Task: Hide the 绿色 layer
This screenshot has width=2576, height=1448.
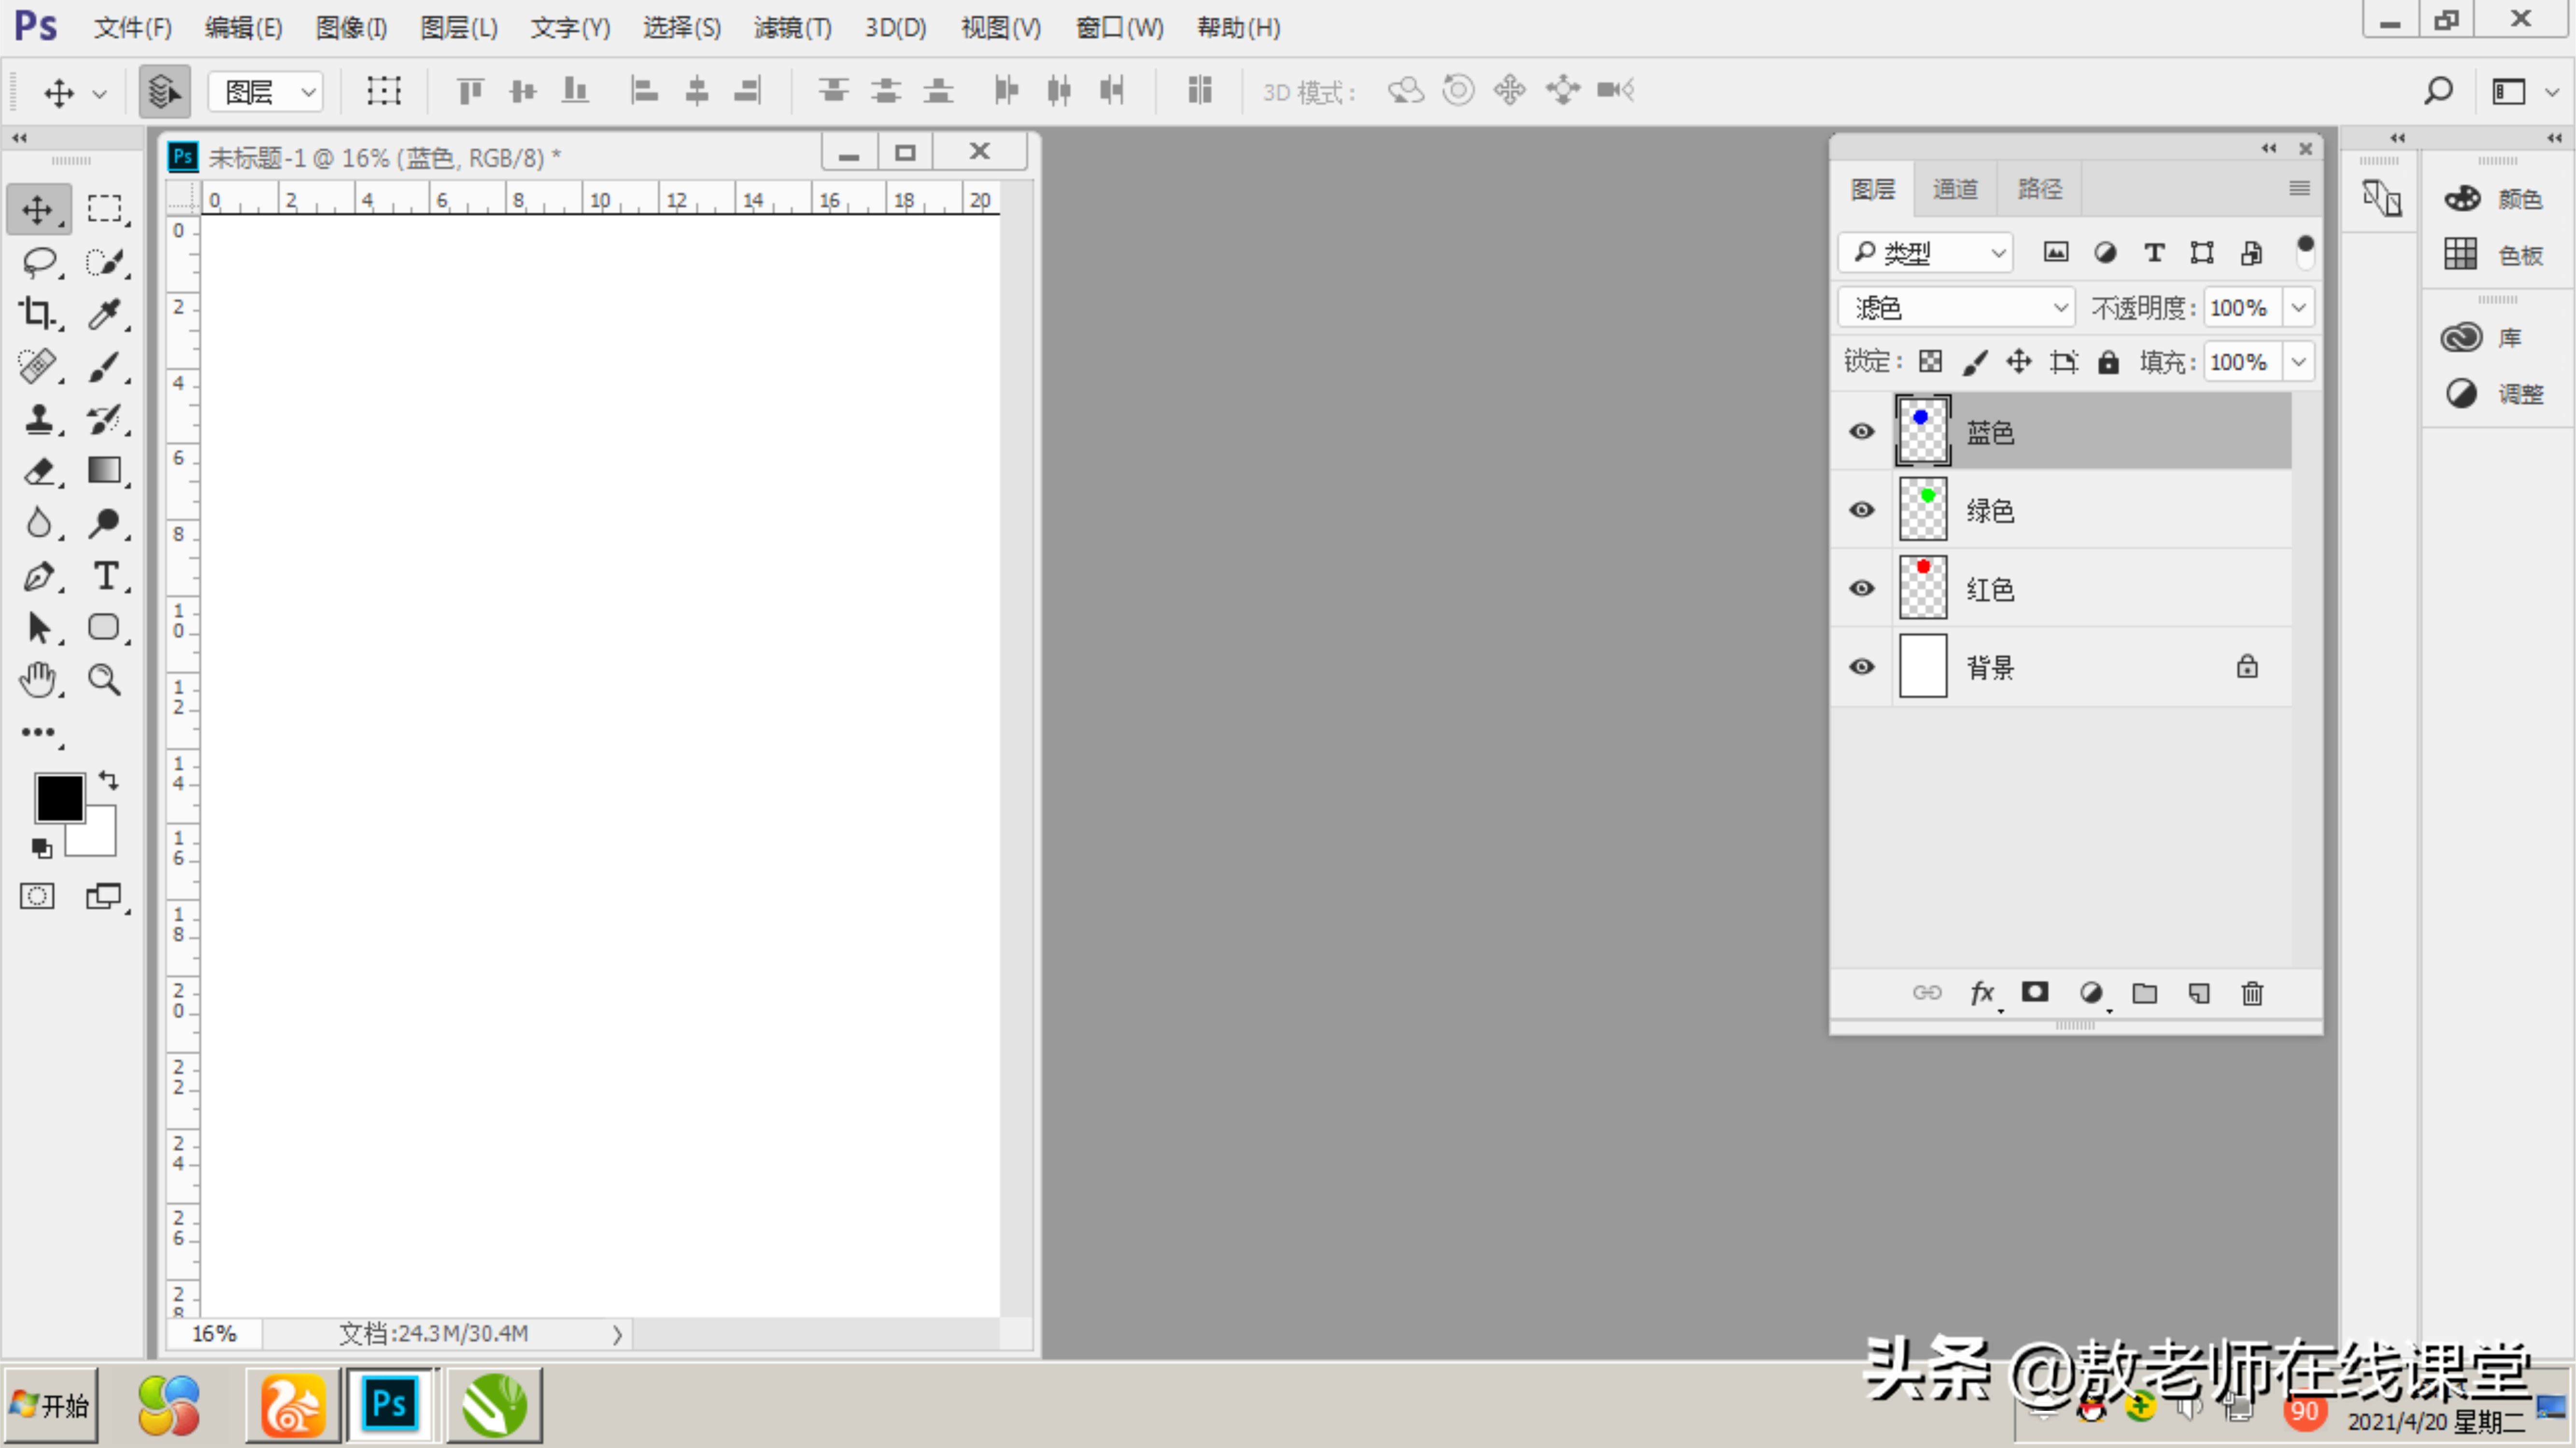Action: tap(1861, 510)
